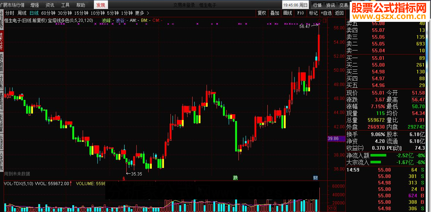Click the 涨幅 7.15% value
The height and width of the screenshot is (212, 431).
tap(377, 106)
